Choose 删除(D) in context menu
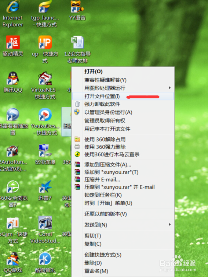The height and width of the screenshot is (277, 208). (x=123, y=263)
